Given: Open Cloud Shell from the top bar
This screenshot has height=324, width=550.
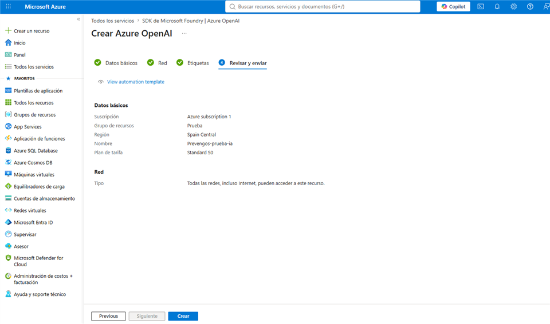Looking at the screenshot, I should pos(481,6).
